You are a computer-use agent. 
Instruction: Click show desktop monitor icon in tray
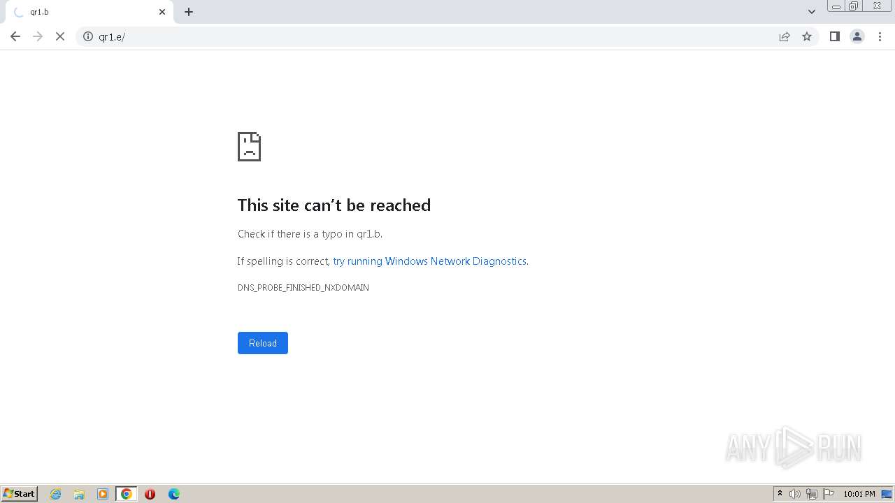(x=887, y=494)
